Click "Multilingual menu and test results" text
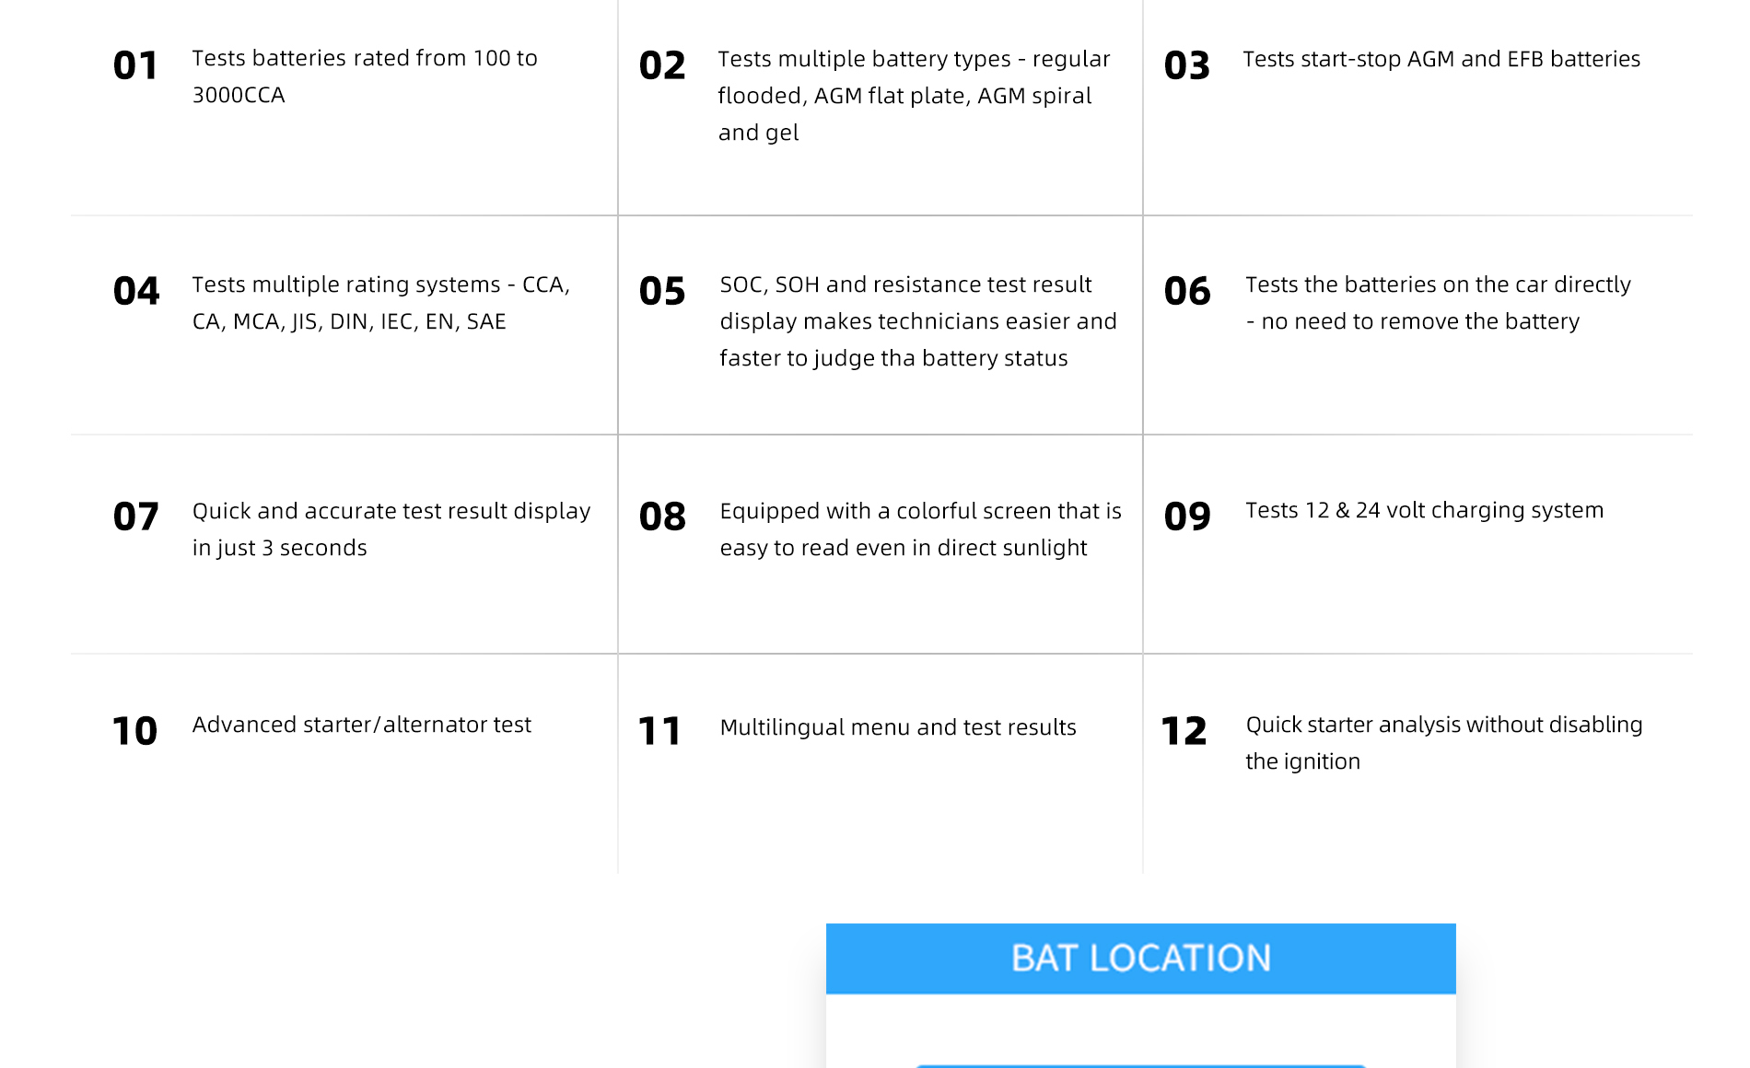 (x=897, y=727)
